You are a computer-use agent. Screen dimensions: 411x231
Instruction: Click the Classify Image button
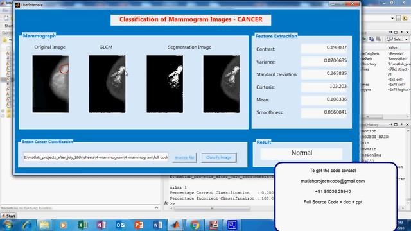click(219, 158)
